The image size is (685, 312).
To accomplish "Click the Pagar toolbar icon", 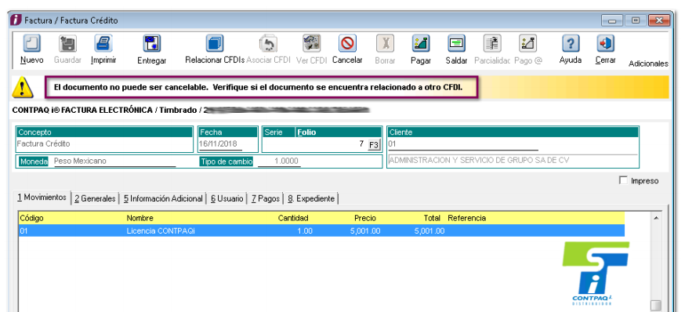I will [x=421, y=44].
